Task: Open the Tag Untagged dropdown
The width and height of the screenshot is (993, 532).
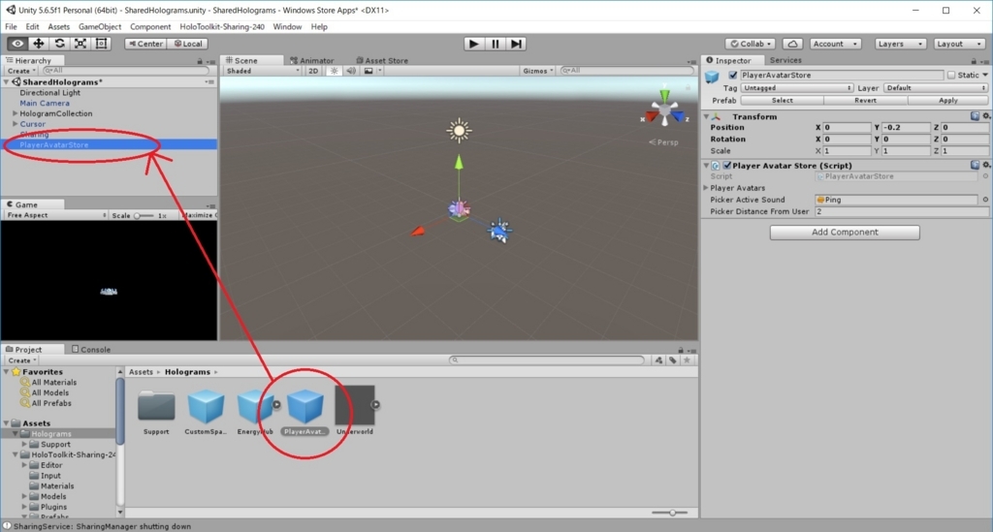Action: click(x=797, y=88)
